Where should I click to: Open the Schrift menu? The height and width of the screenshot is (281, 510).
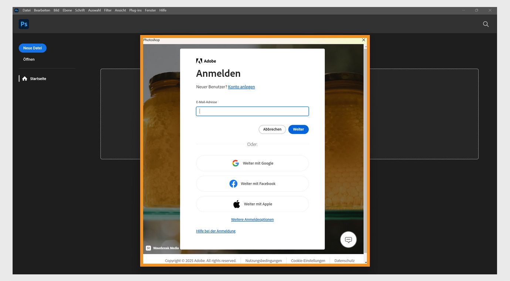coord(80,10)
